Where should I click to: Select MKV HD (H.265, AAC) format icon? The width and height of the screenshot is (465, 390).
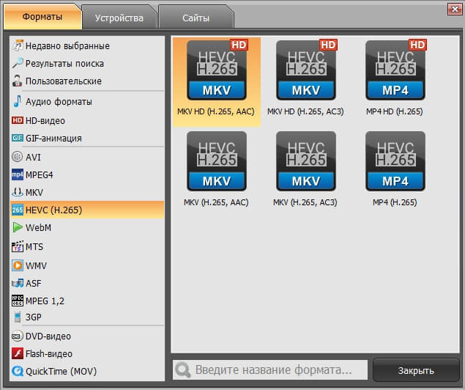click(217, 70)
